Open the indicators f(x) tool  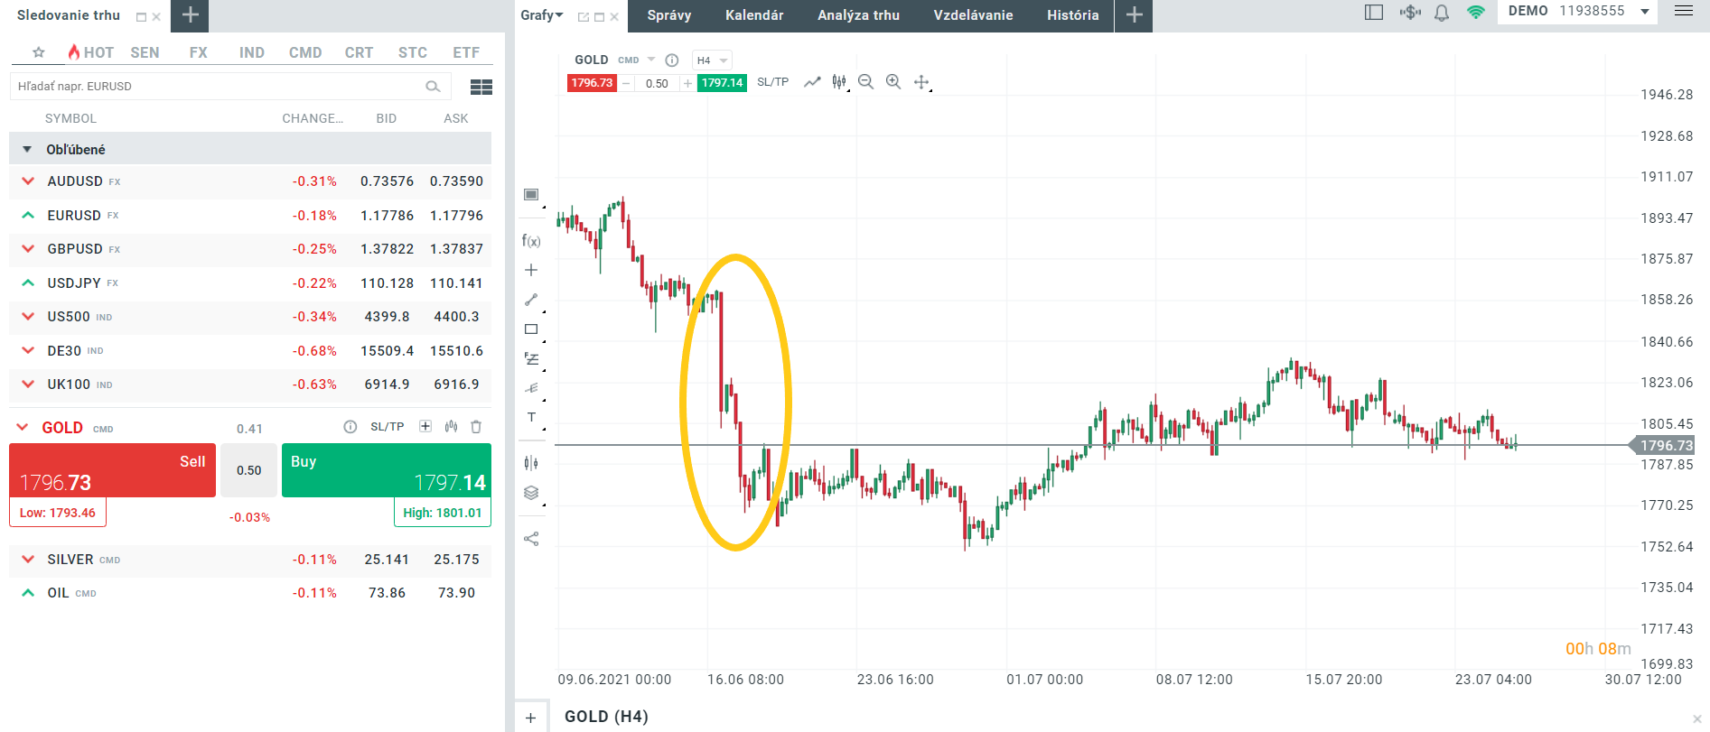(531, 241)
